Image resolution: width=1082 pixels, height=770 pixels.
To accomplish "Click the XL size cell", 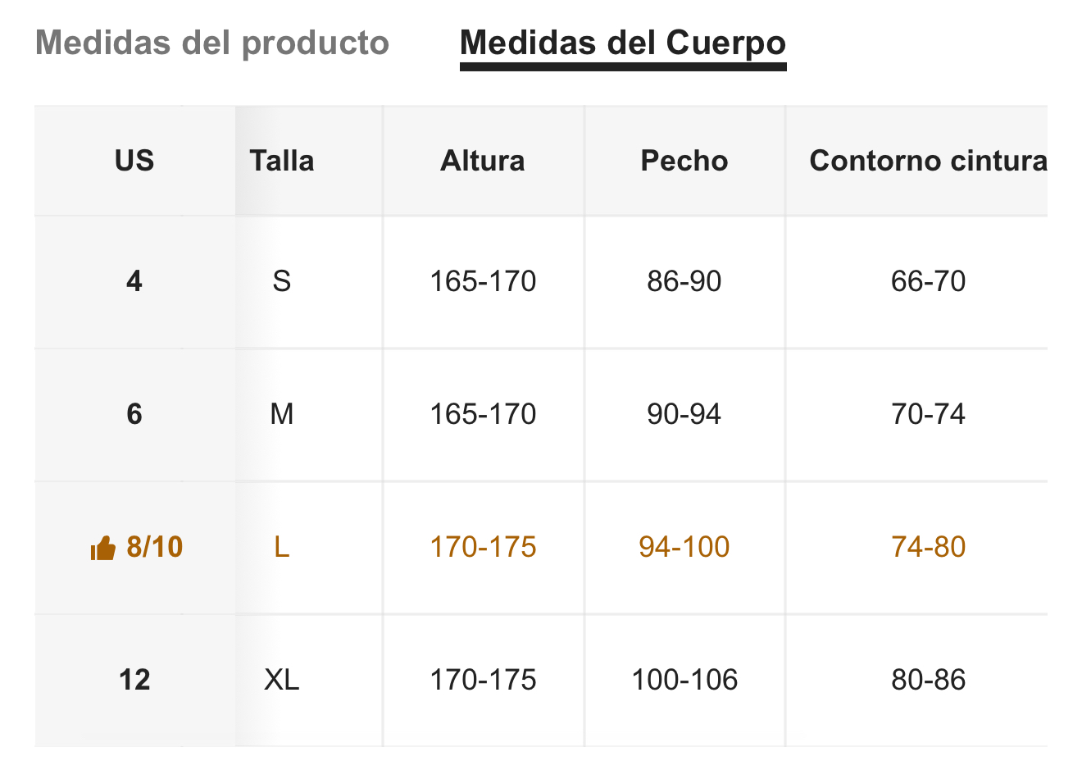I will [282, 681].
